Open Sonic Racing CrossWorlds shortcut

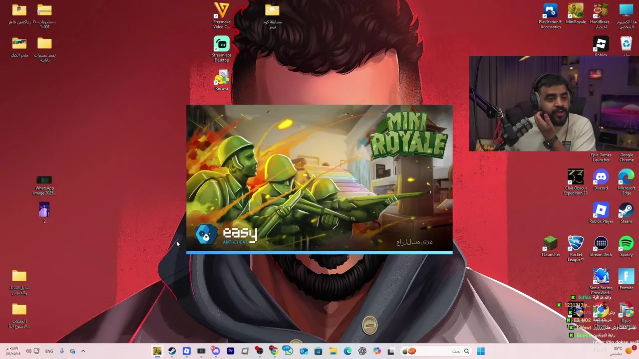pos(601,282)
